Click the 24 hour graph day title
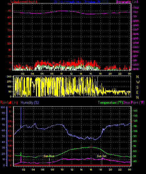This screenshot has width=146, height=174. click(x=81, y=2)
